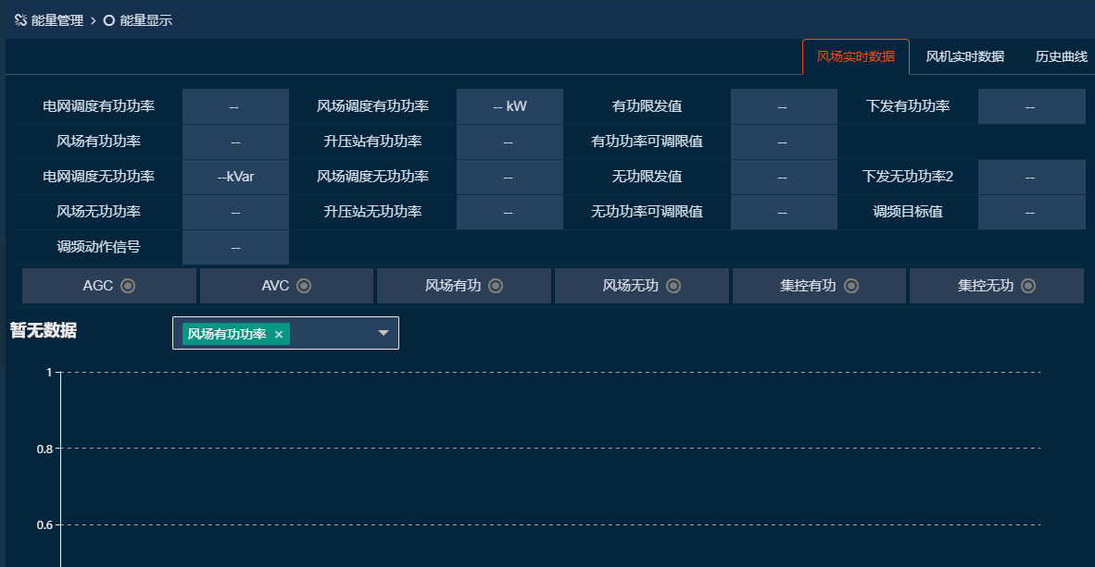Click the 电网调度有功功率 value field
This screenshot has height=567, width=1095.
235,105
